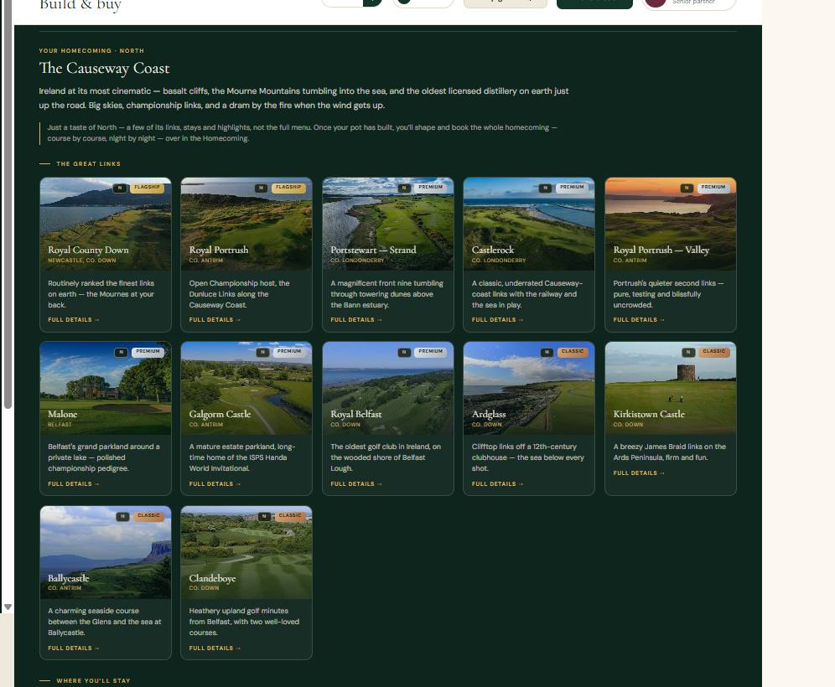The image size is (835, 687).
Task: Click the N badge on Royal Belfast card
Action: pos(404,352)
